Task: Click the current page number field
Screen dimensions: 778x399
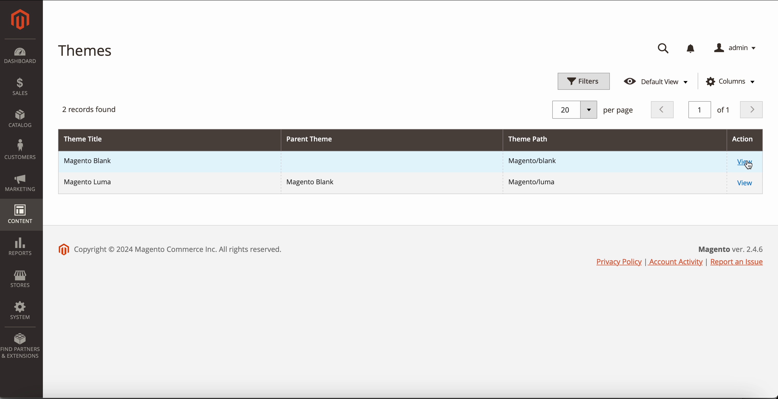Action: coord(699,110)
